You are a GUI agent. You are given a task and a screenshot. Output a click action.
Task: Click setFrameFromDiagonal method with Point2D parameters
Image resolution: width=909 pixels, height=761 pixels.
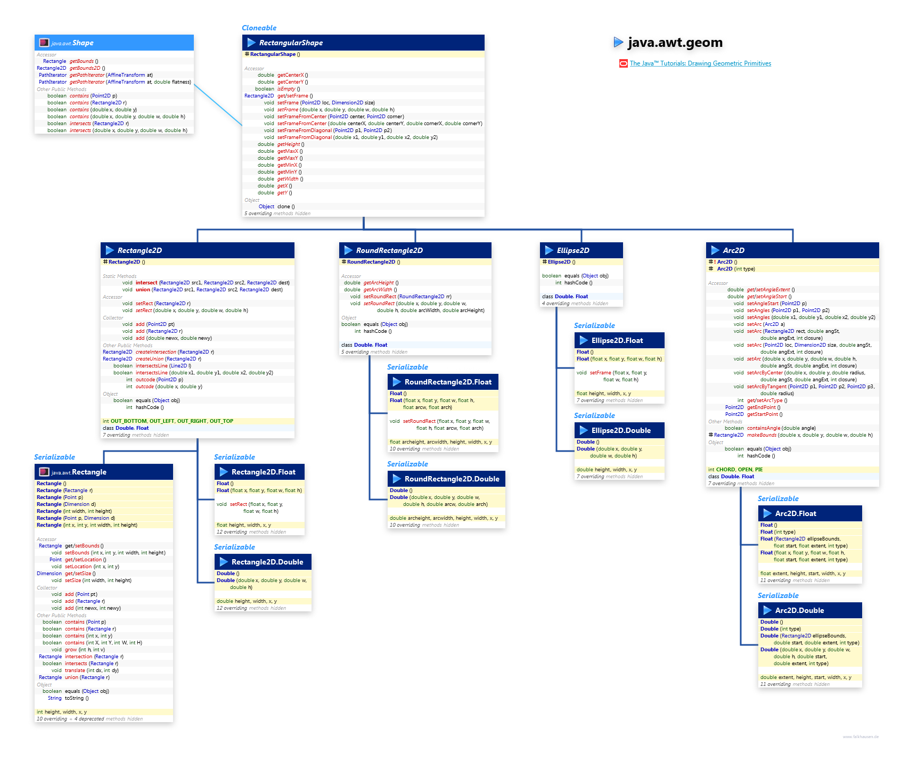tap(305, 130)
